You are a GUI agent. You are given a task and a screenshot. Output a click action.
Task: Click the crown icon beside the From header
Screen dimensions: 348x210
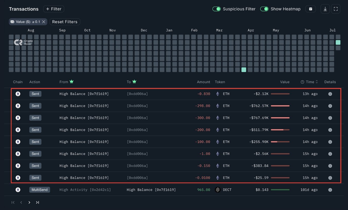point(71,82)
